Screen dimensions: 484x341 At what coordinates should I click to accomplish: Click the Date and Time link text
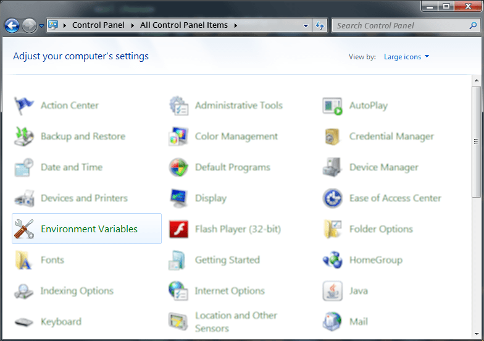(x=72, y=167)
